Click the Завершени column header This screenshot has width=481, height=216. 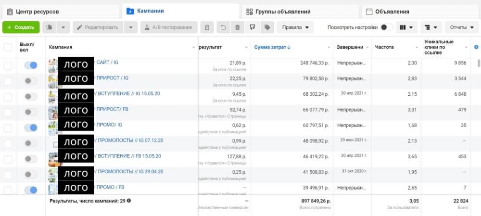tap(350, 47)
